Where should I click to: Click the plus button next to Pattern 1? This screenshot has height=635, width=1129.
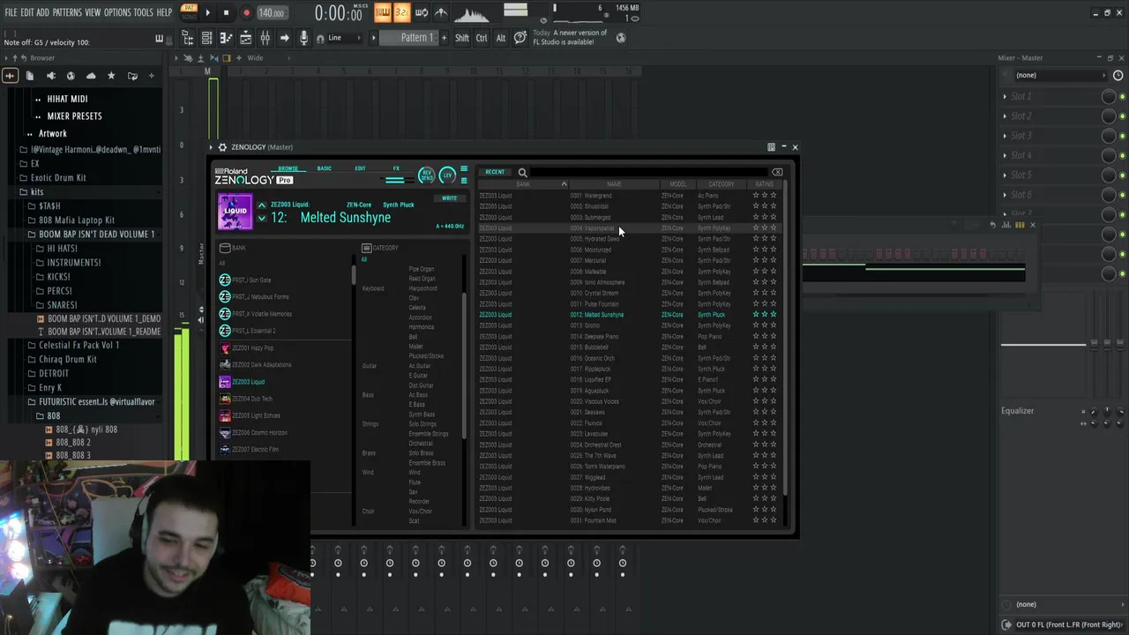[444, 38]
